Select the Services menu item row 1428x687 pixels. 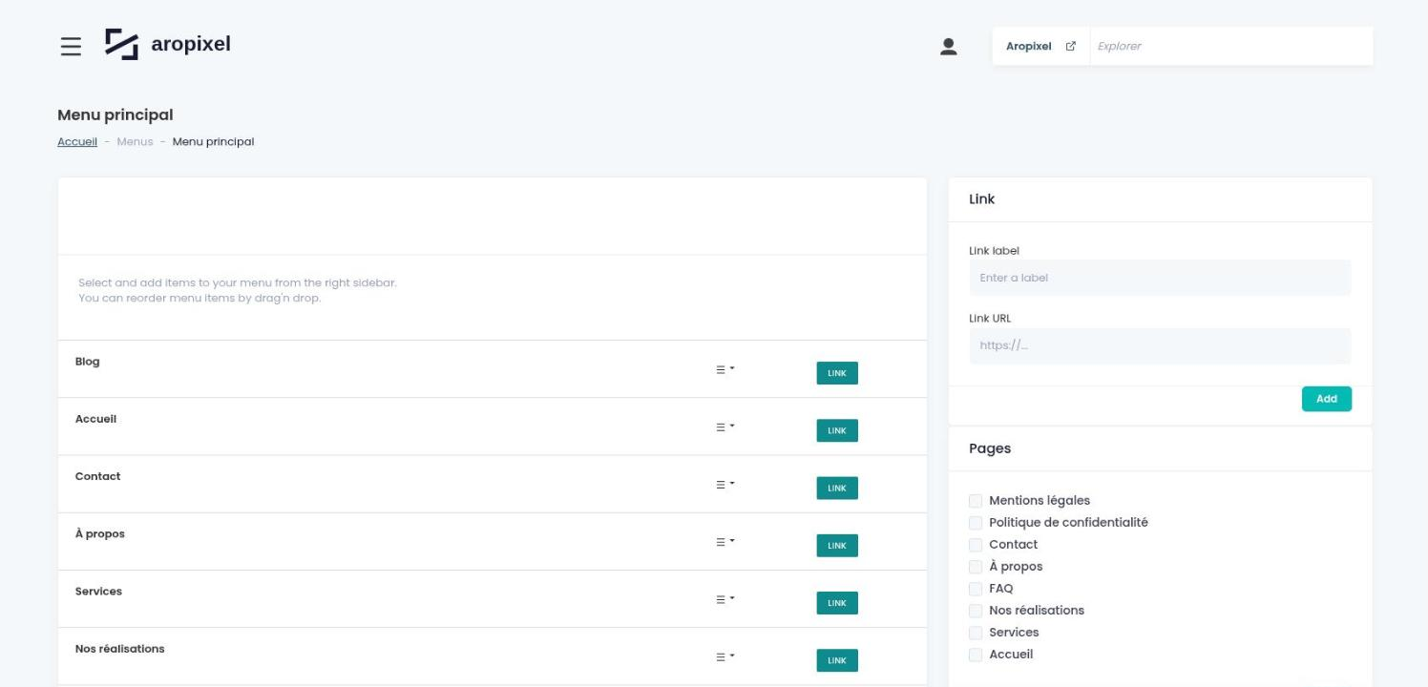coord(493,598)
